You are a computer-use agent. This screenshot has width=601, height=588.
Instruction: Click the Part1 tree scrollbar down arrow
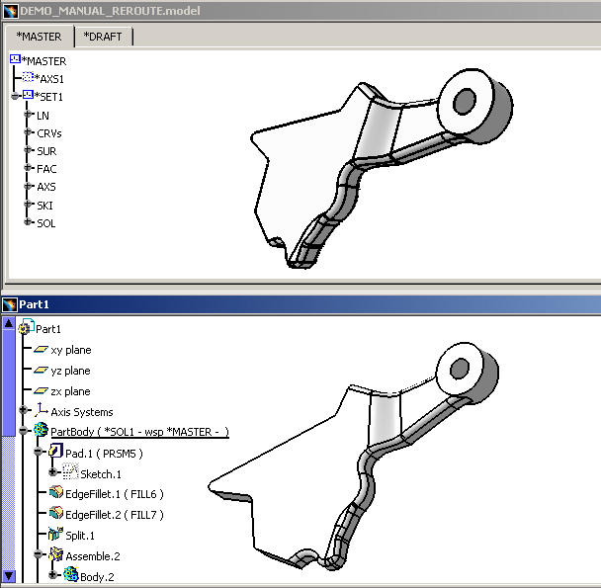9,575
